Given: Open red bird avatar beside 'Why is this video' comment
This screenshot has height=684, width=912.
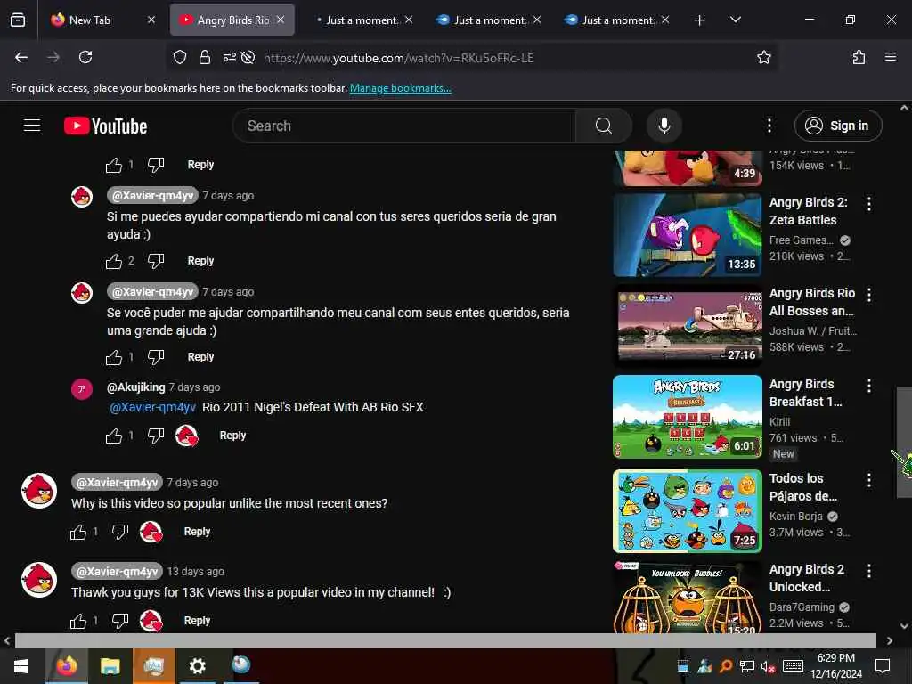Looking at the screenshot, I should pos(38,491).
